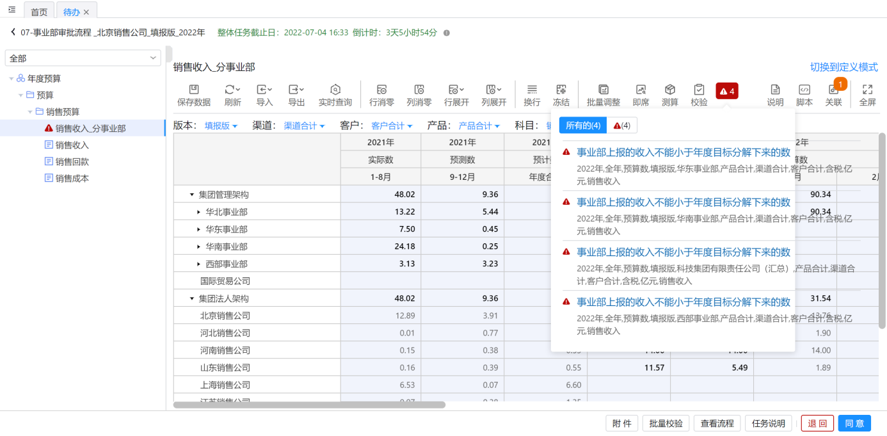Switch to the 首页 tab

(39, 12)
